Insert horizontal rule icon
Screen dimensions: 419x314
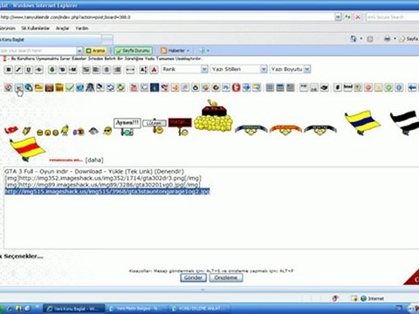(x=130, y=70)
